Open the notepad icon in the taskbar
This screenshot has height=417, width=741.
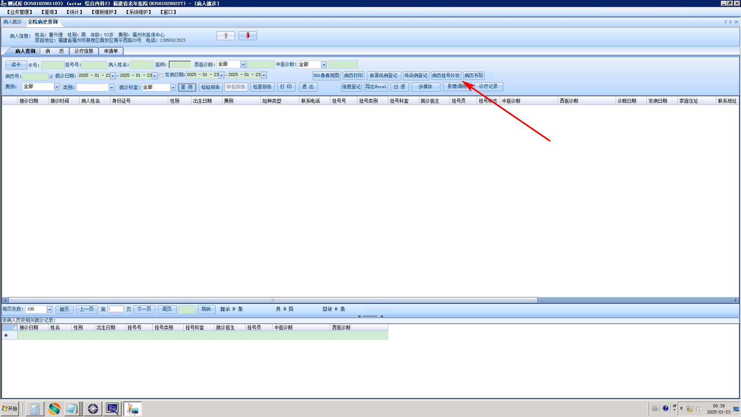tap(72, 409)
